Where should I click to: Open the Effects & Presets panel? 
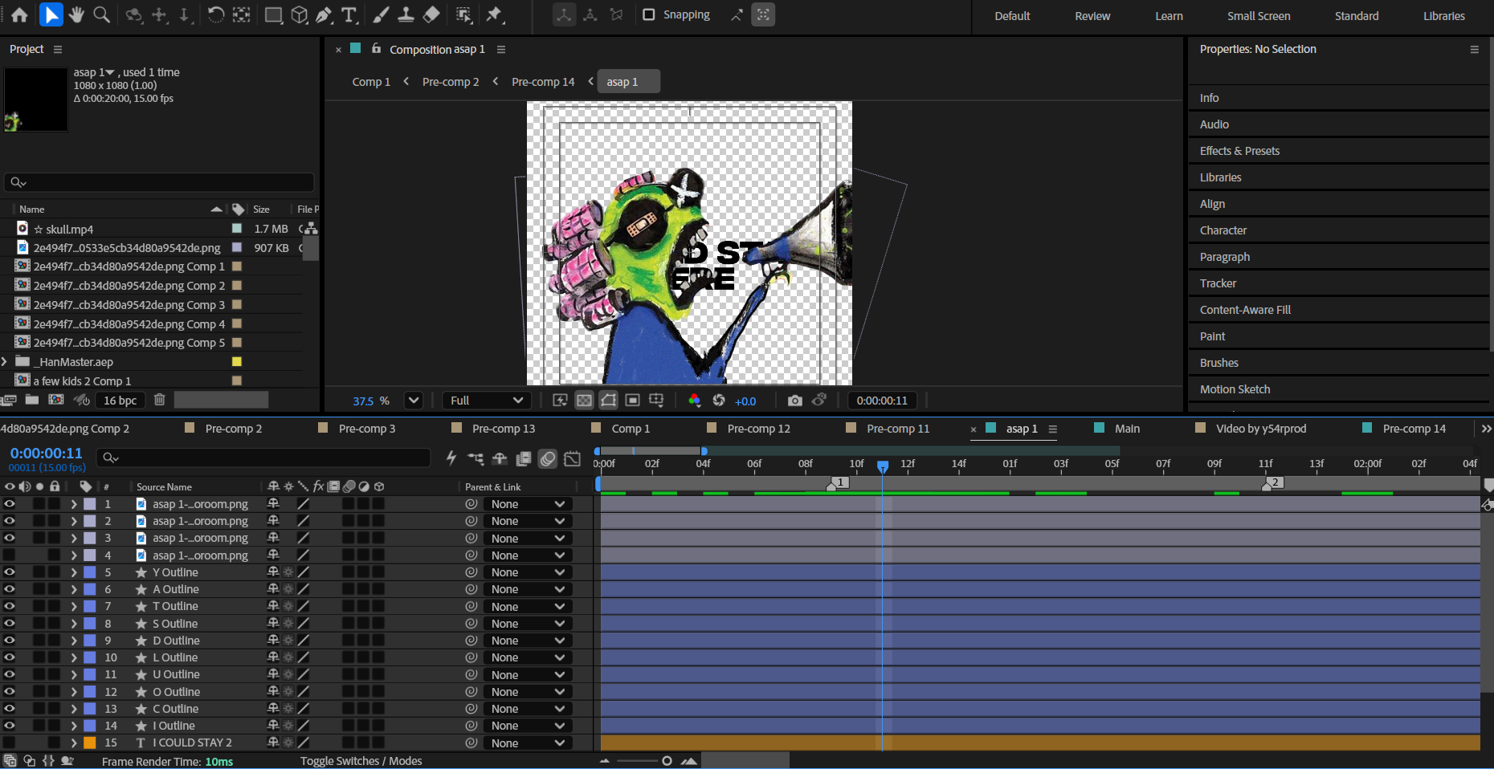(1239, 151)
